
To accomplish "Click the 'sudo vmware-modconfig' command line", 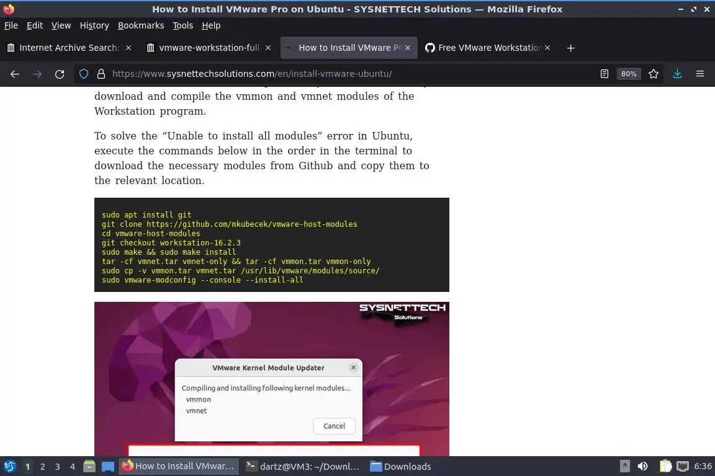I will click(x=202, y=280).
